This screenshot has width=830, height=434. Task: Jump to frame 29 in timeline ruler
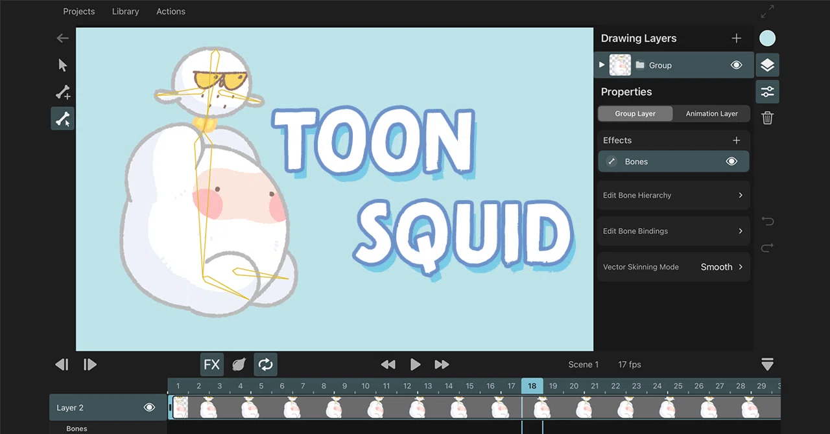click(761, 386)
